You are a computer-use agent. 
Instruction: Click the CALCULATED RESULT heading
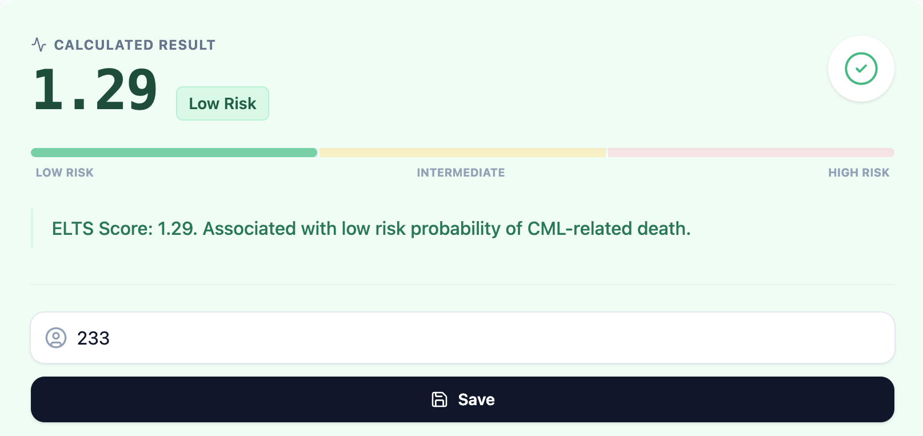(134, 45)
